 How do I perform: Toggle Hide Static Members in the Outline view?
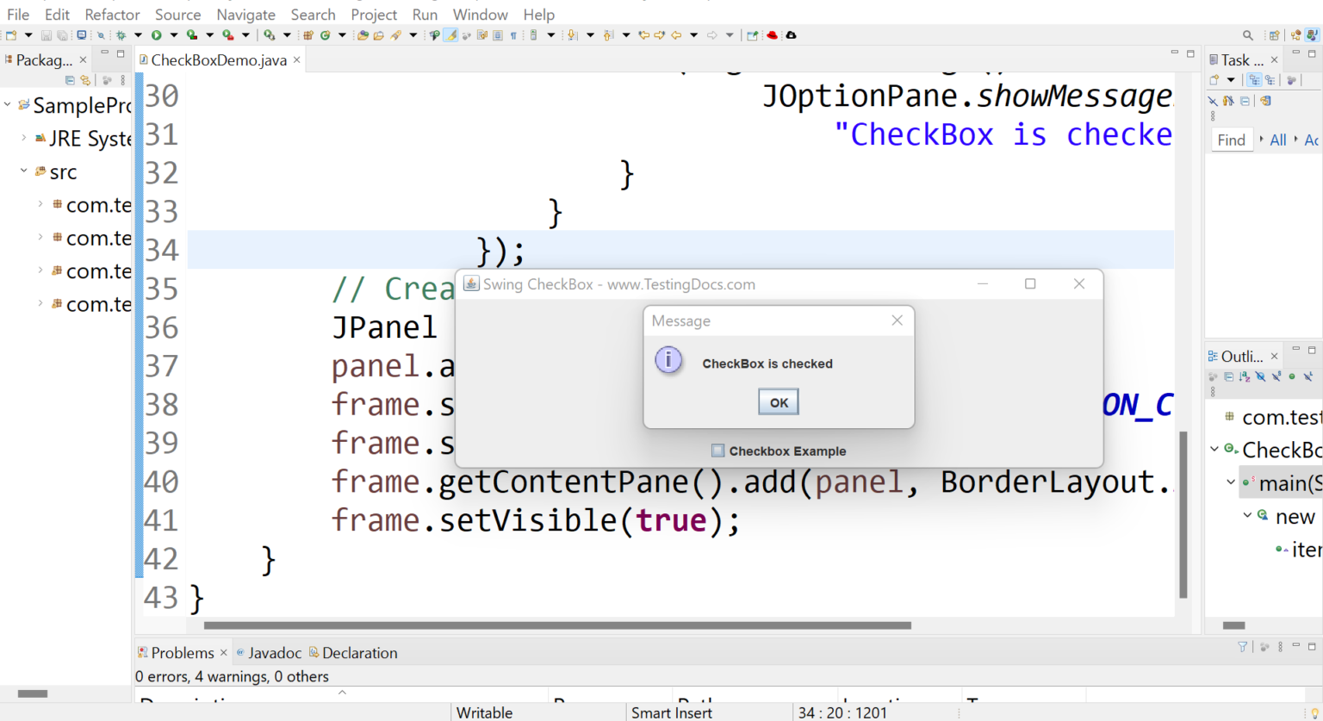point(1276,376)
